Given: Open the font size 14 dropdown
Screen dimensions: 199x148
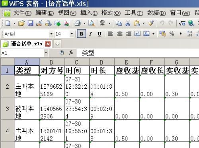Looking at the screenshot, I should (72, 34).
